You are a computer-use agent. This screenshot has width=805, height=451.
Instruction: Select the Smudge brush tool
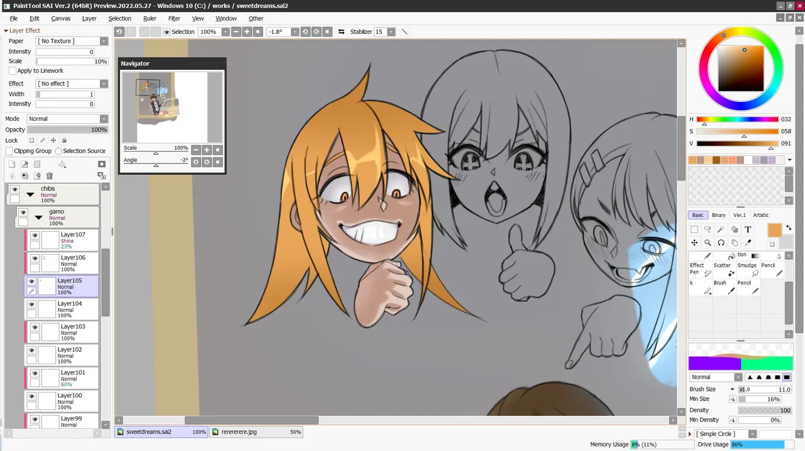[x=748, y=269]
